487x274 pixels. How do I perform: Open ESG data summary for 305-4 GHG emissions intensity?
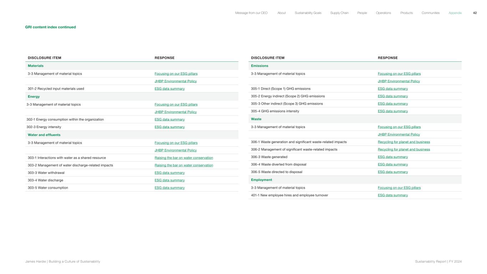point(392,111)
